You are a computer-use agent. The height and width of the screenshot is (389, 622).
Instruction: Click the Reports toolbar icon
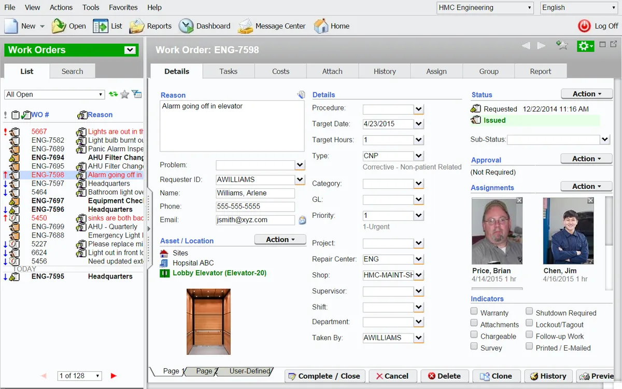point(136,26)
